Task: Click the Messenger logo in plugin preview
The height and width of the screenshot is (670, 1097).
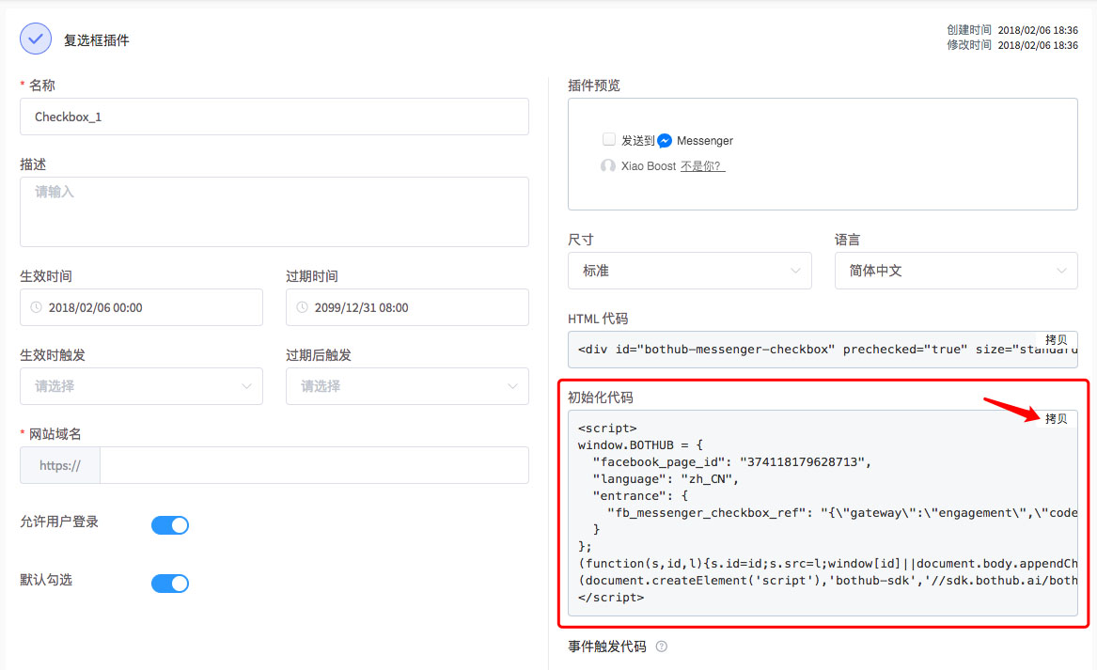Action: point(665,141)
